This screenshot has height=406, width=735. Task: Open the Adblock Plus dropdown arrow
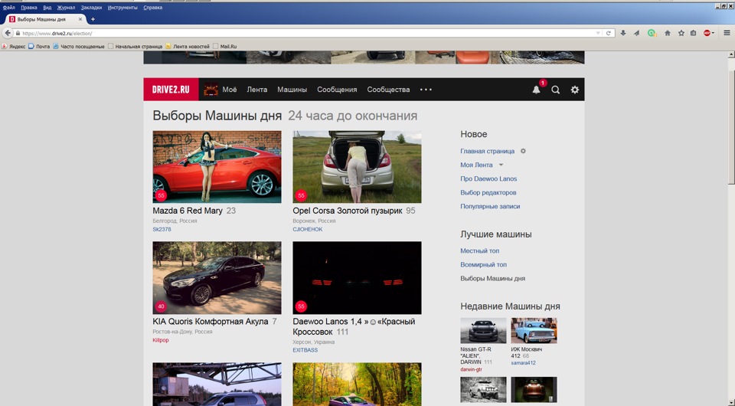click(713, 33)
